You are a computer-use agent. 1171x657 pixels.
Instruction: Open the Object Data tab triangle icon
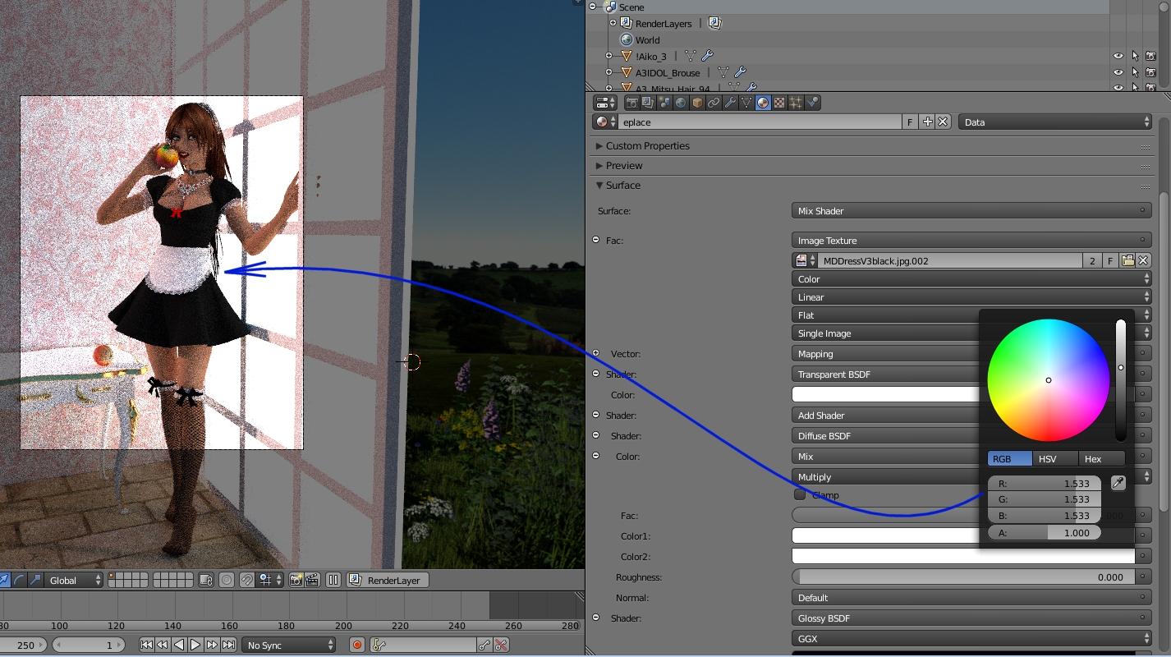[x=746, y=103]
